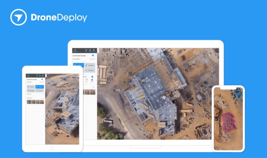267x158 pixels.
Task: Click the back arrow in laptop app header
Action: (x=75, y=50)
